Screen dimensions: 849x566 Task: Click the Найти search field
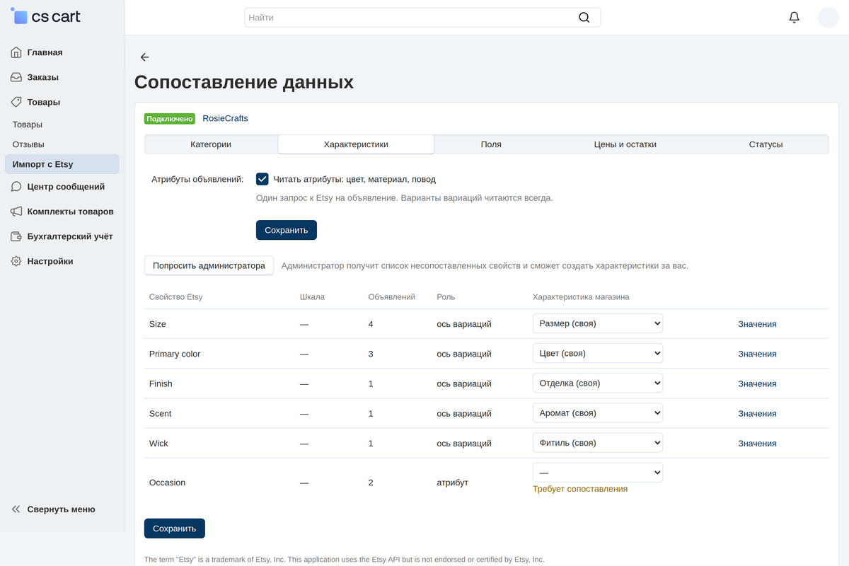pos(422,18)
